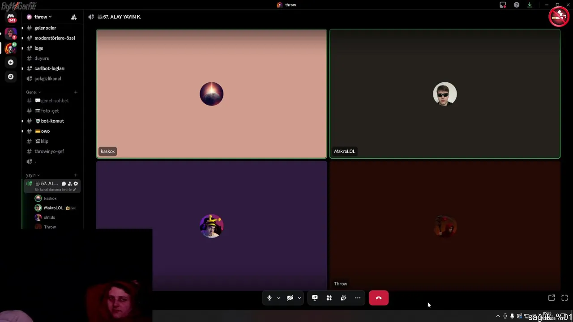
Task: Focus the purple jester avatar tile
Action: tap(211, 226)
